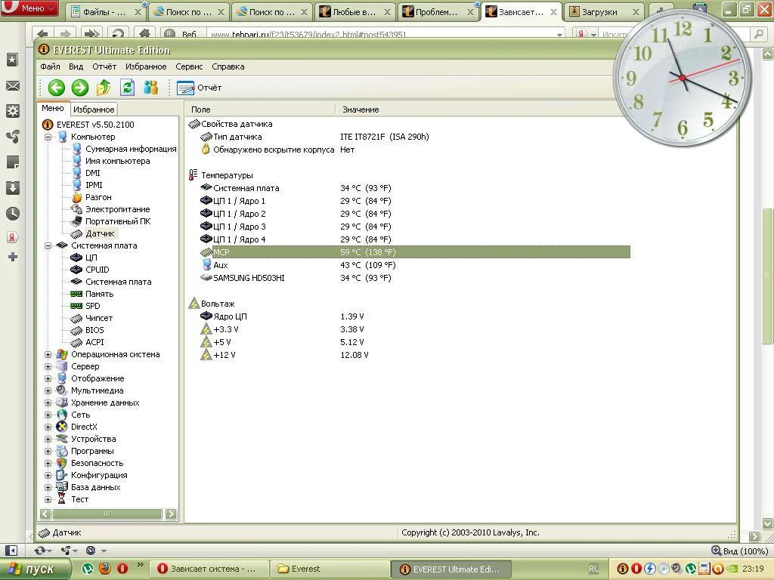Expand the Мультимедиа tree node
This screenshot has height=580, width=774.
click(x=48, y=390)
